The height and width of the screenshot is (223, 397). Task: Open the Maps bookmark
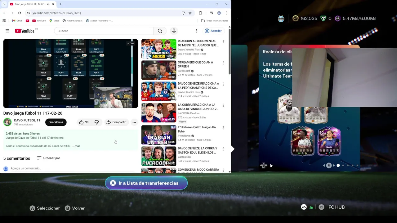tap(54, 21)
